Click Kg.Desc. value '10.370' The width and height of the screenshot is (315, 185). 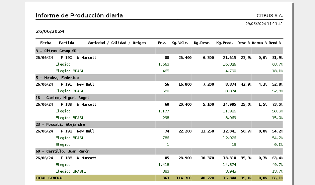[x=208, y=158]
